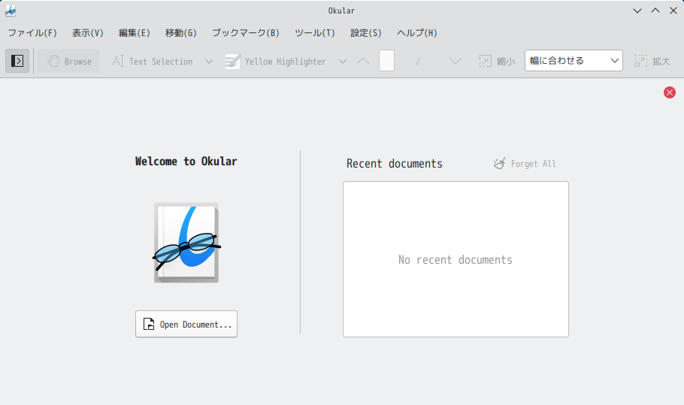Go to next page arrow
Screen dimensions: 684x405
pos(455,61)
